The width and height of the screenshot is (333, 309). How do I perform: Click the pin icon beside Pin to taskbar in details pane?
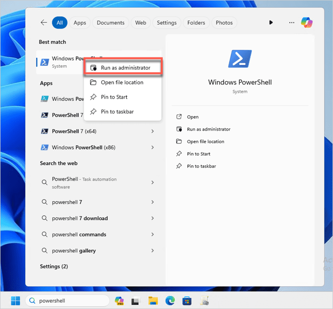[x=179, y=166]
